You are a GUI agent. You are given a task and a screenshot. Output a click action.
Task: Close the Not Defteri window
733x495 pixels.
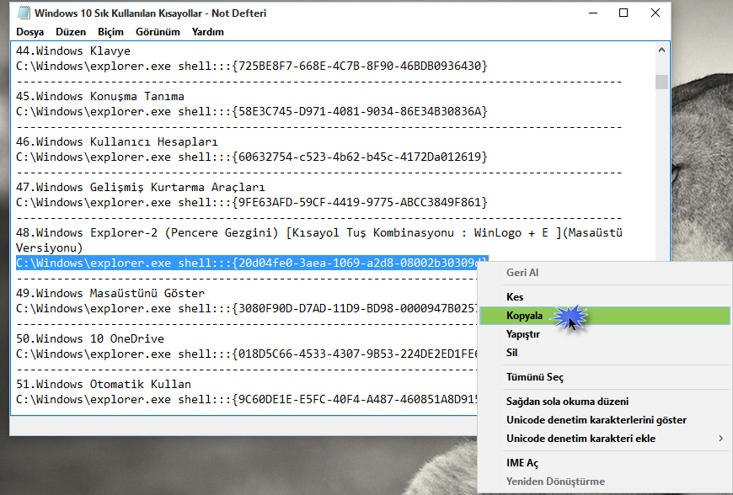[655, 13]
